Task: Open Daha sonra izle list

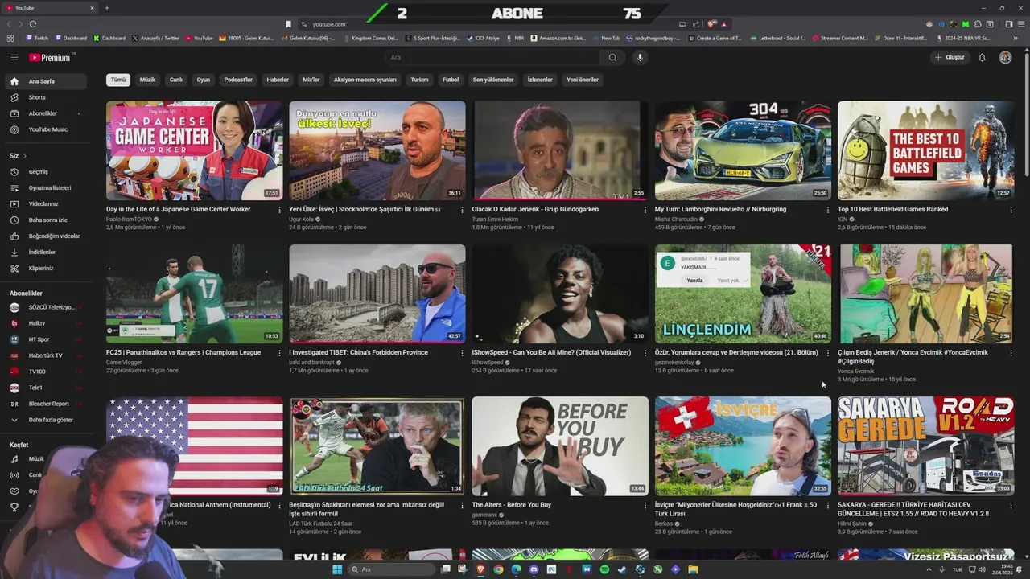Action: pyautogui.click(x=46, y=220)
